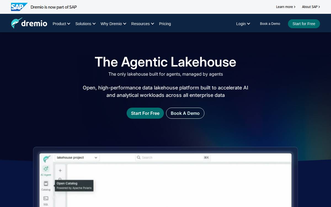Click Book a Demo in the navbar
This screenshot has height=207, width=331.
(x=270, y=24)
